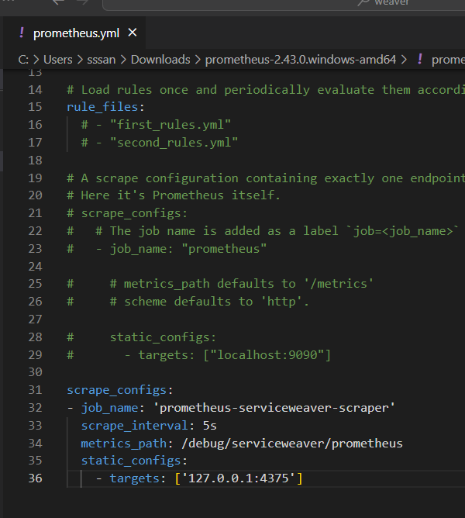Open the 'Users' breadcrumb segment
465x518 pixels.
[x=58, y=60]
